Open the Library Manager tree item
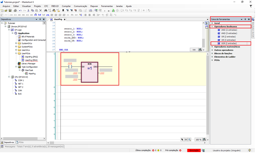The width and height of the screenshot is (257, 154). pos(28,64)
